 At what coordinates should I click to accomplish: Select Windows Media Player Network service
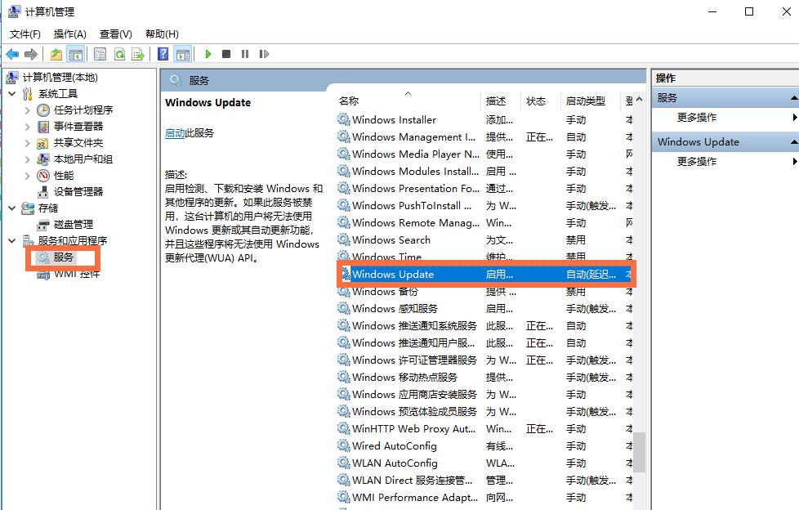pos(484,154)
